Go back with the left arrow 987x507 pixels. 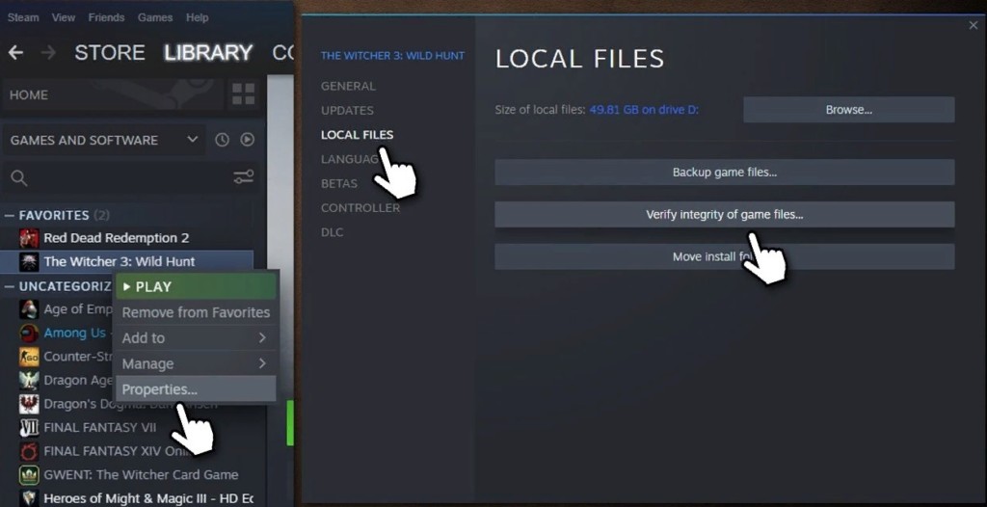(x=15, y=53)
